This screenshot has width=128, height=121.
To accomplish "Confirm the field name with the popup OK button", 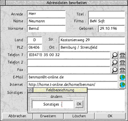I will (x=79, y=104).
